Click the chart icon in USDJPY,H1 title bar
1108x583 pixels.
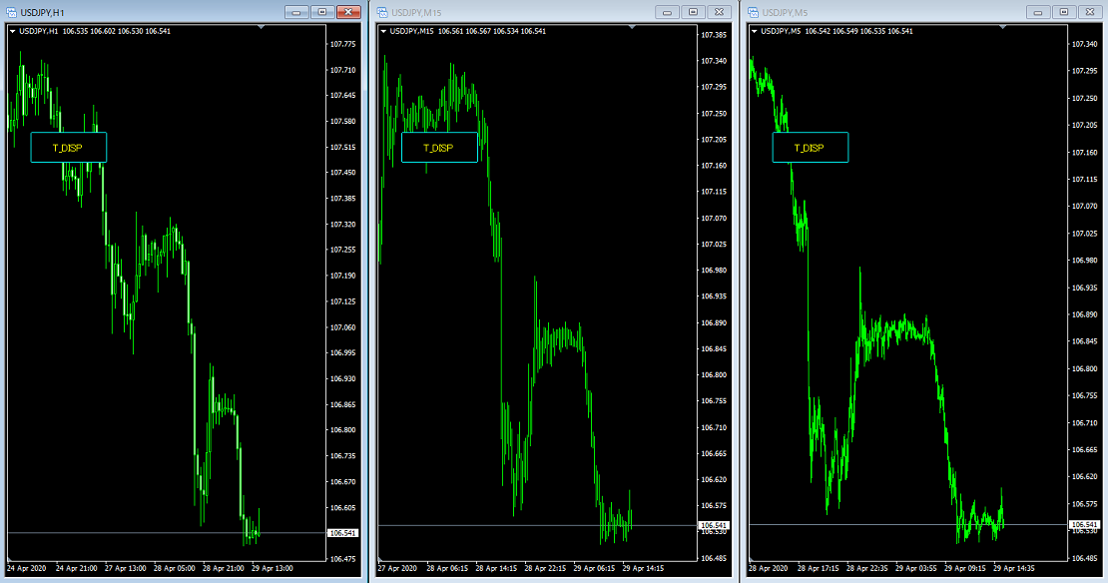click(13, 13)
